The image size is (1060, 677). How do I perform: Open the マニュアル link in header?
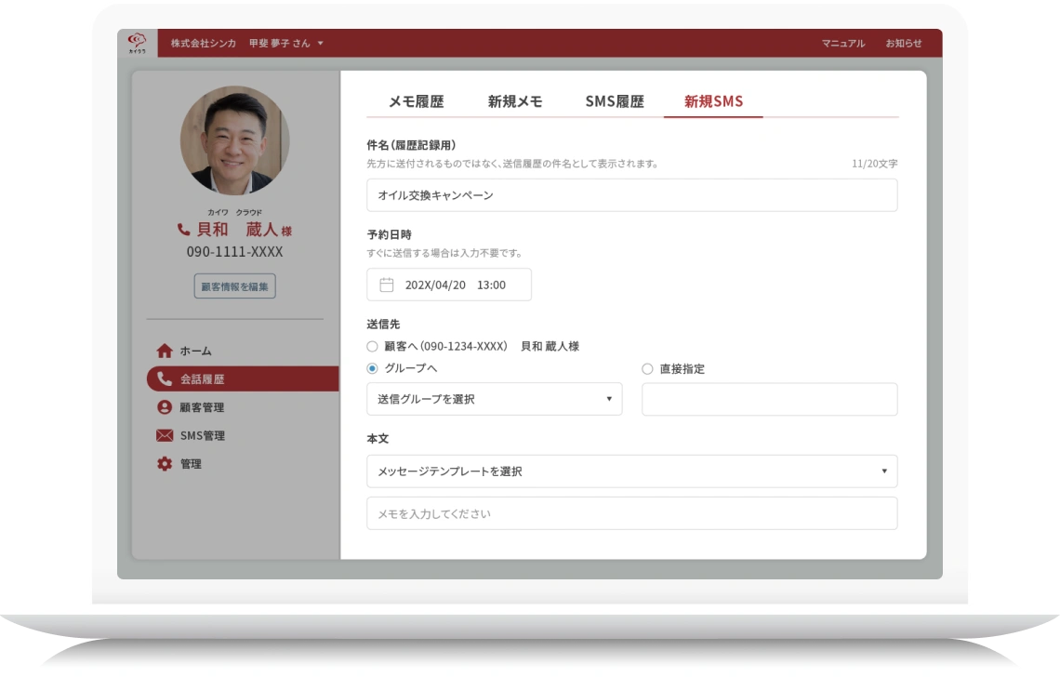pyautogui.click(x=842, y=44)
